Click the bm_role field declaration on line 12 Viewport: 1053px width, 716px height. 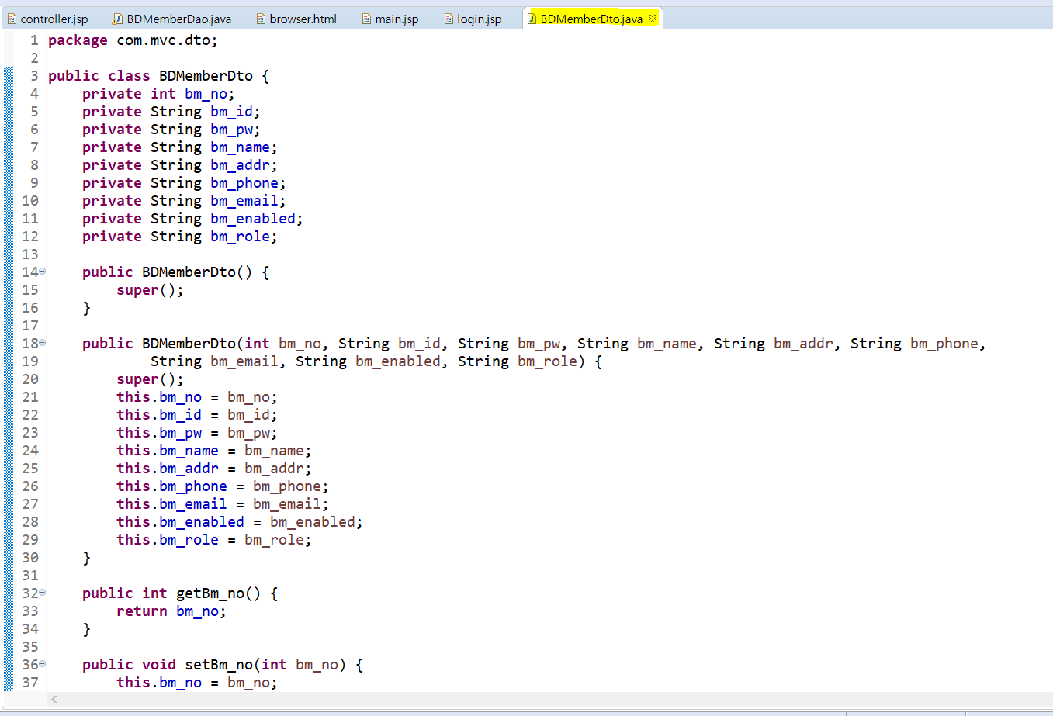point(180,237)
